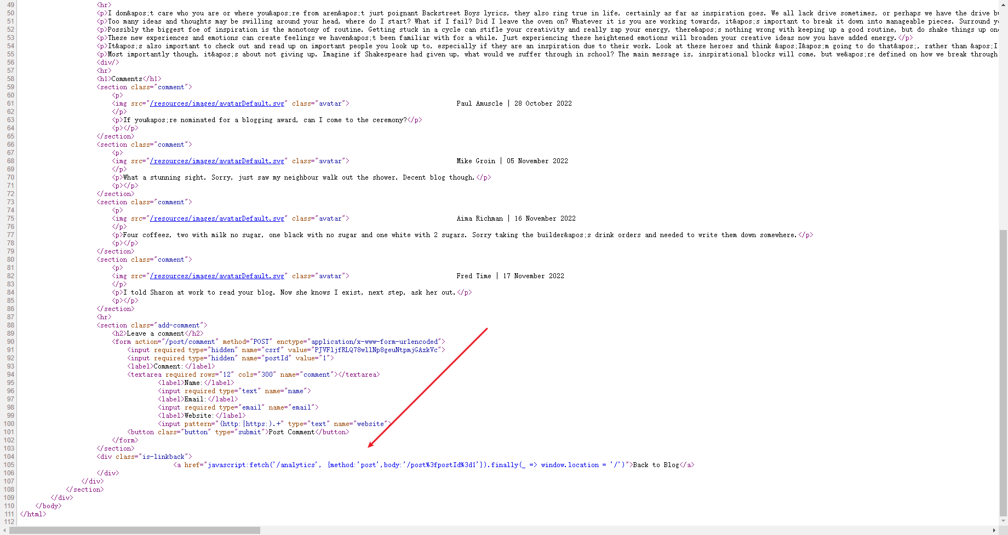Click the horizontal scrollbar thumb at the bottom
Screen dimensions: 1008x535
[135, 530]
